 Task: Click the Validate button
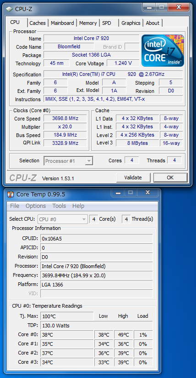133,178
